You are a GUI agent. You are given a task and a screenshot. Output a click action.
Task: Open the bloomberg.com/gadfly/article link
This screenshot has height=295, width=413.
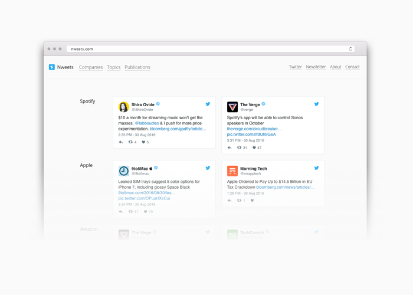coord(178,129)
